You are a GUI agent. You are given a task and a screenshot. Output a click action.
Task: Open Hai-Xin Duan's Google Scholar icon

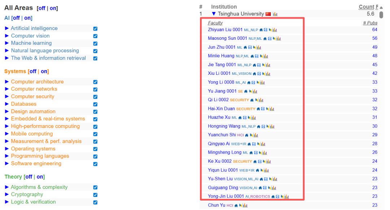click(x=263, y=109)
